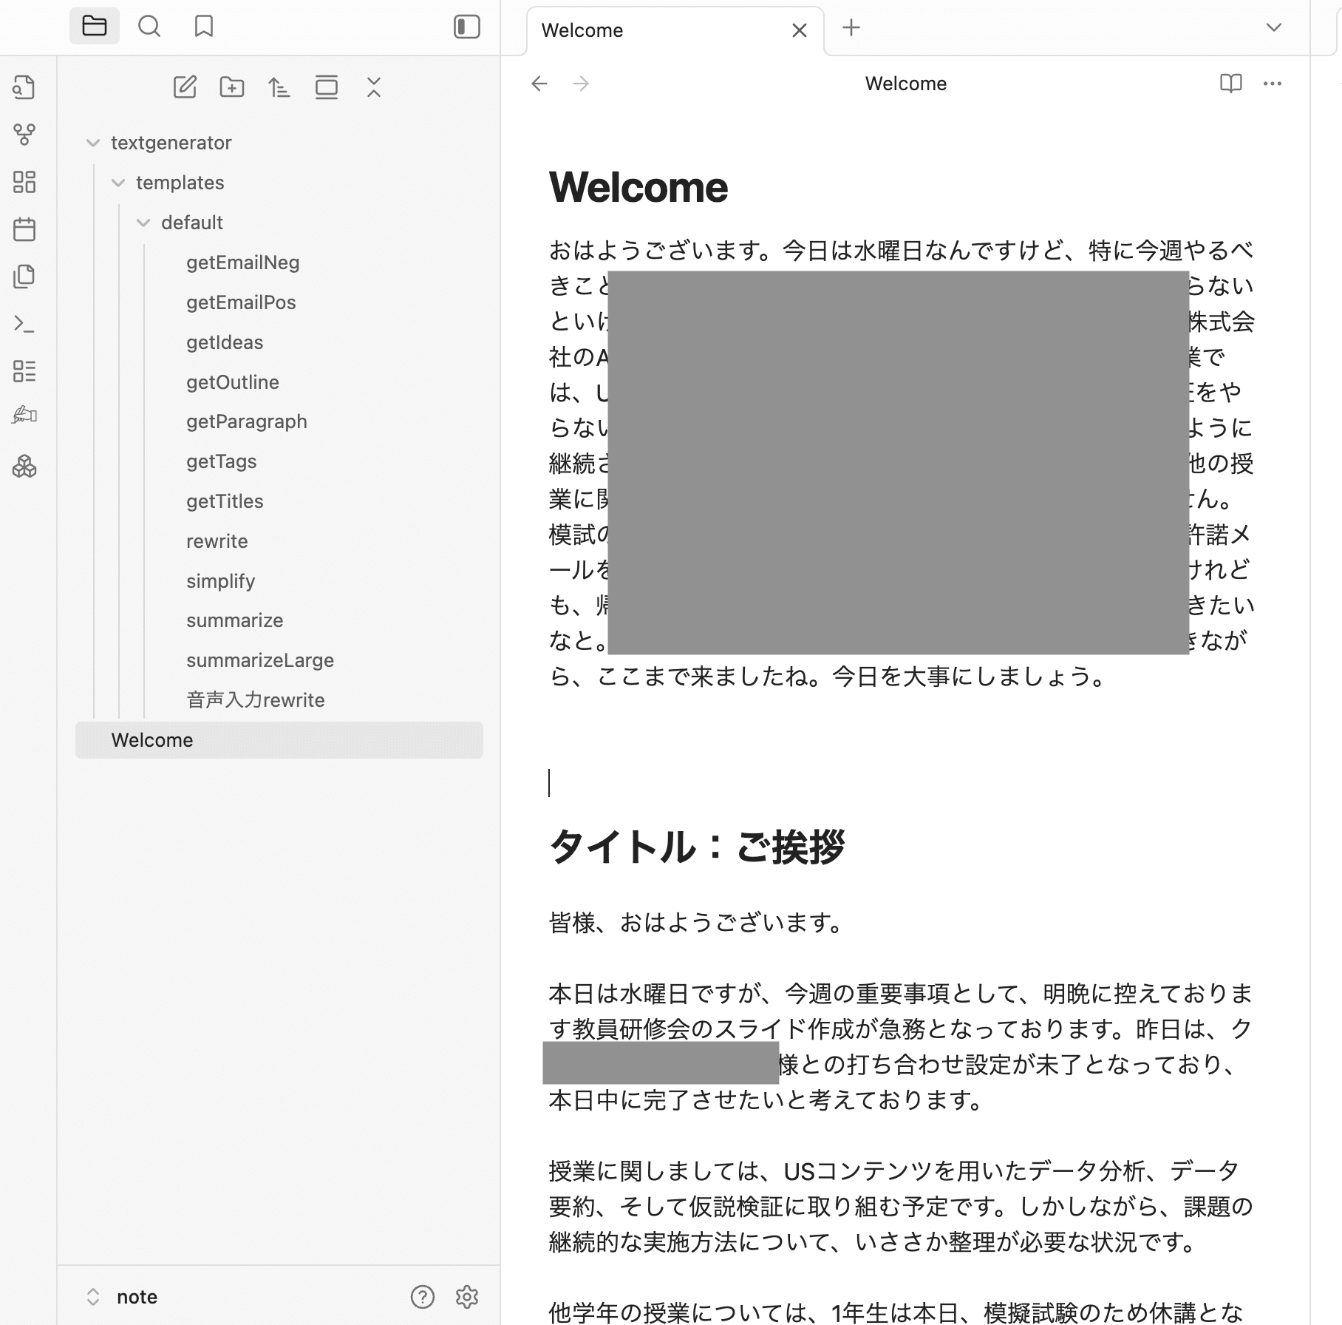Create a new folder in the file explorer

tap(232, 87)
